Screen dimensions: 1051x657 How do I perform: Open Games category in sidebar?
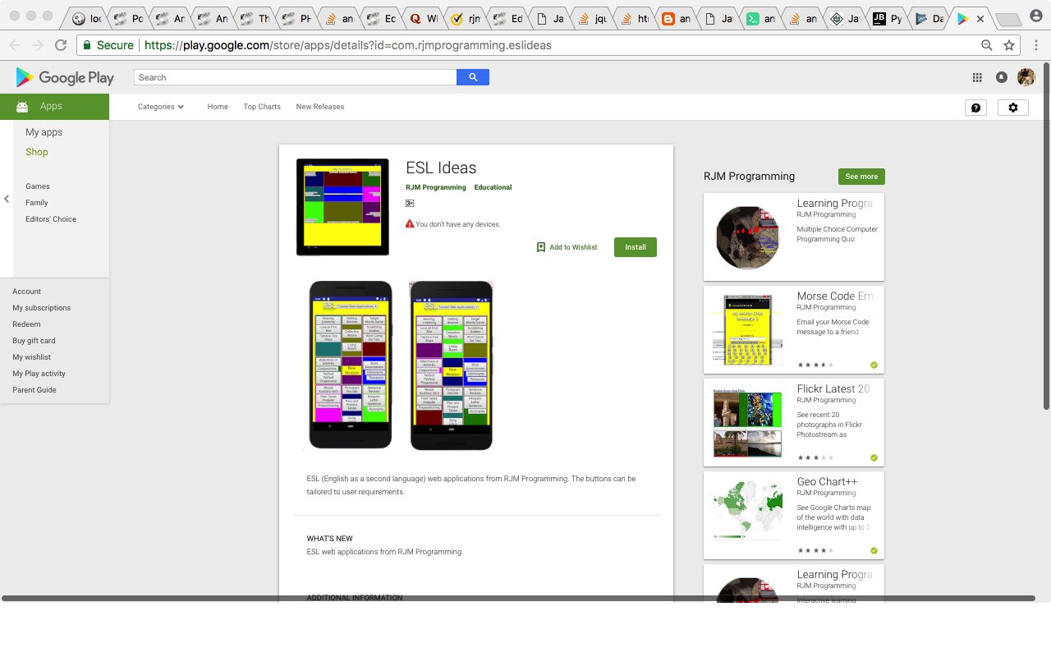point(38,186)
